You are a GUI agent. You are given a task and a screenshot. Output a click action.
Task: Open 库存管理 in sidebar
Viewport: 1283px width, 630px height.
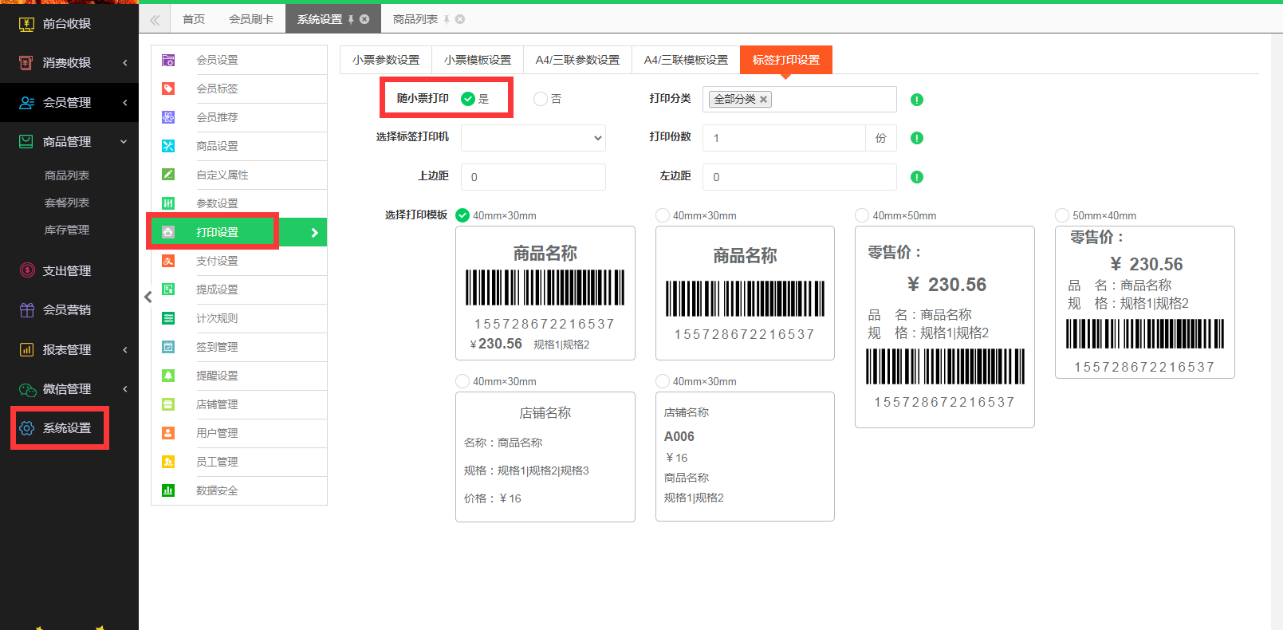67,230
